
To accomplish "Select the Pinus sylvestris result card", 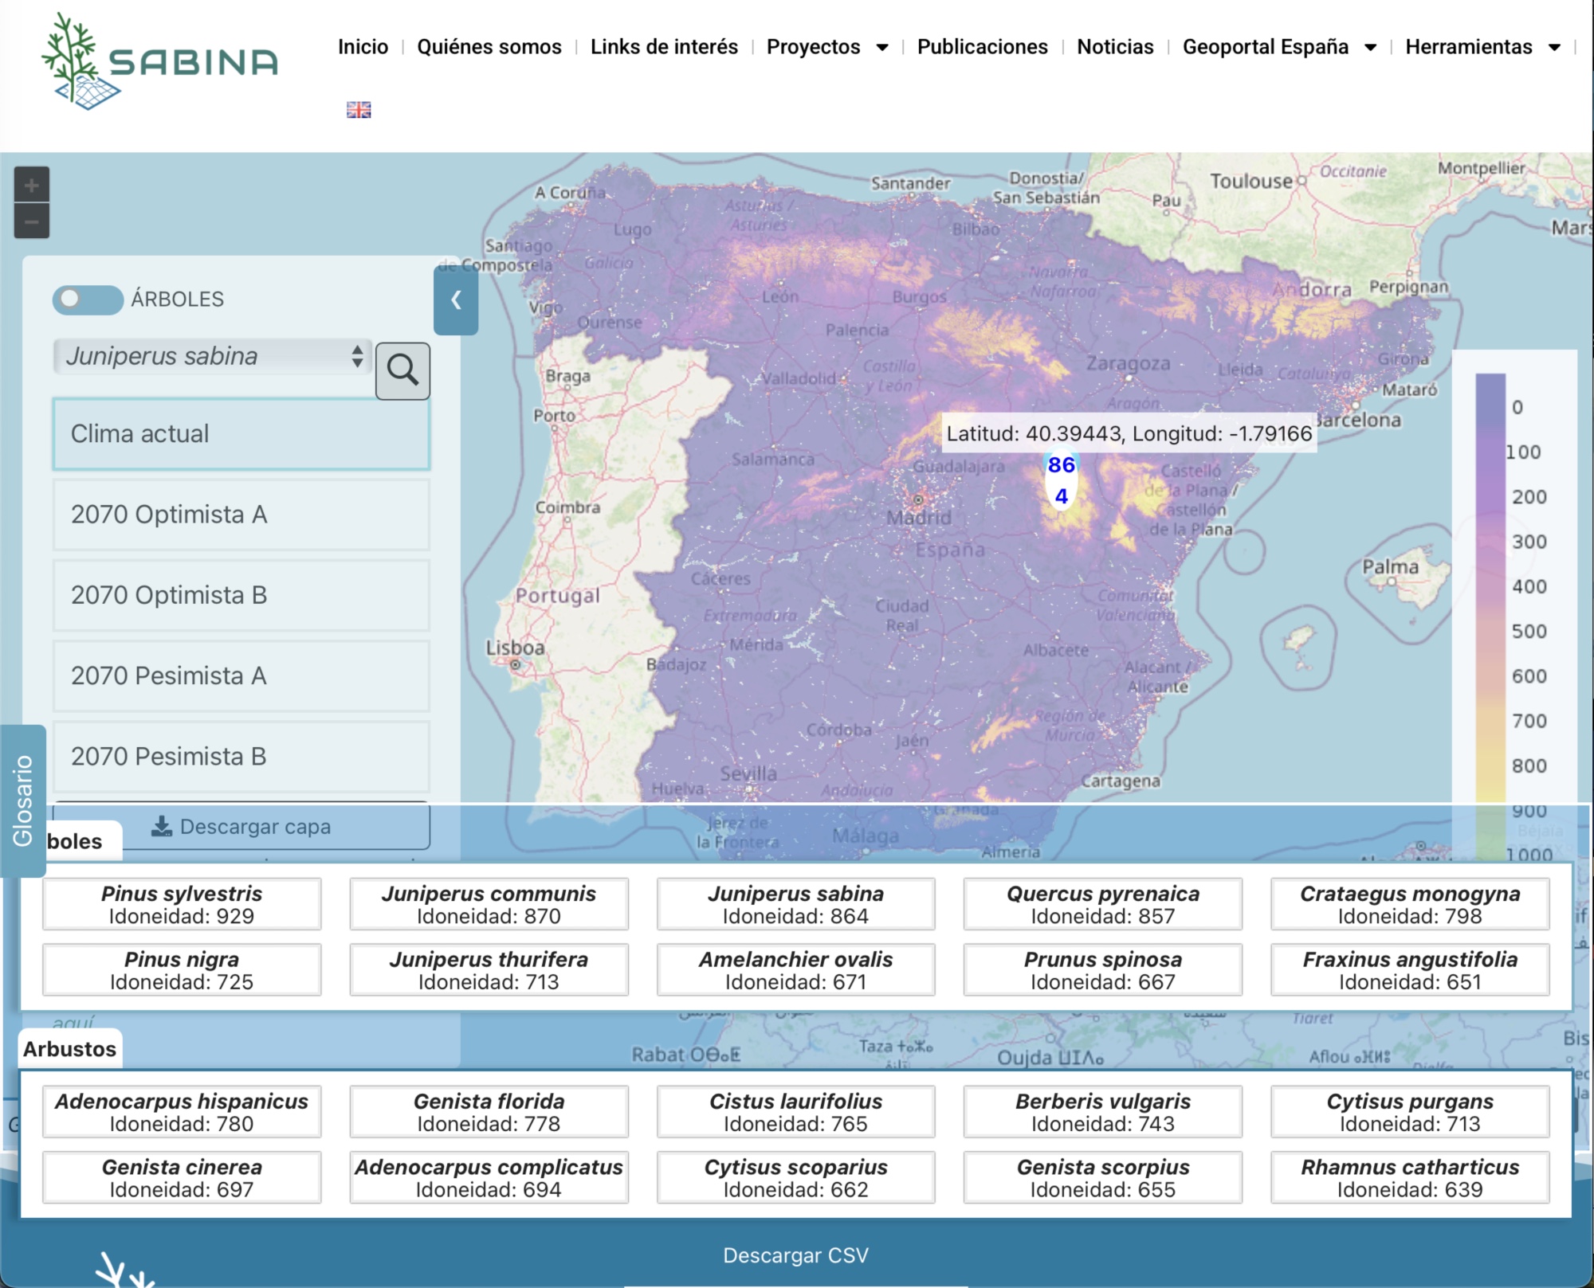I will tap(182, 904).
